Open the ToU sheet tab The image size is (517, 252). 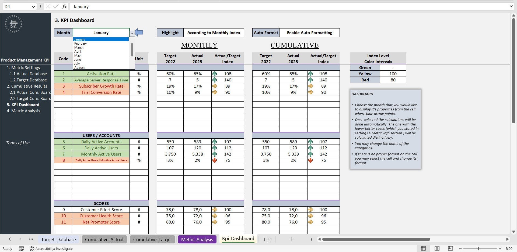click(x=267, y=239)
